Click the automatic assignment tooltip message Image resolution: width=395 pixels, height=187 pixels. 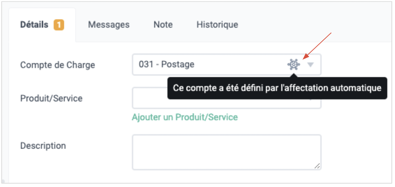(277, 88)
